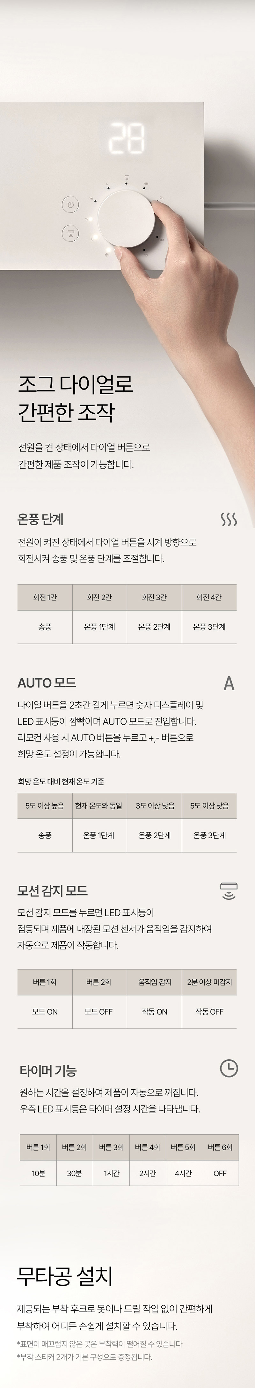Click the 작동 OFF cell
The width and height of the screenshot is (255, 1388).
pos(209,1011)
